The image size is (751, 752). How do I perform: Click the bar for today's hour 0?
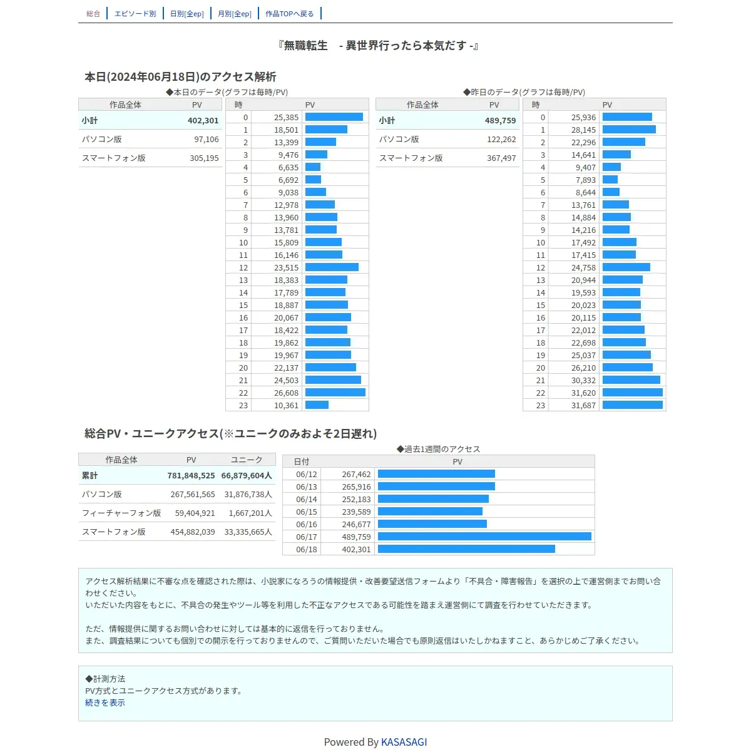pyautogui.click(x=334, y=117)
